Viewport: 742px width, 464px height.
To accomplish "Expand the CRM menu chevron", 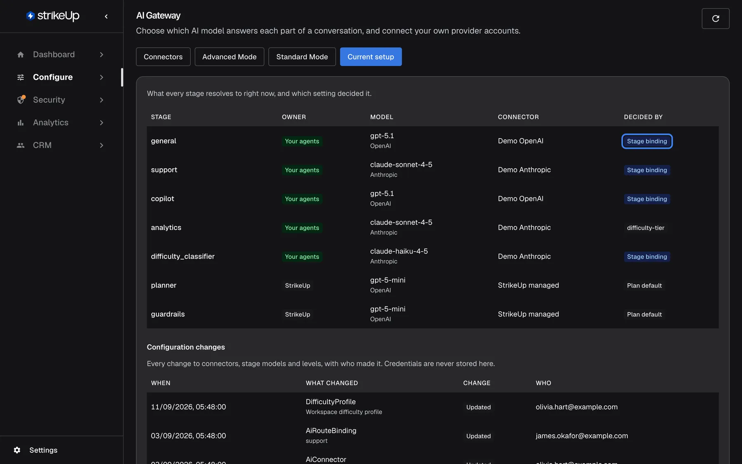I will [x=101, y=145].
